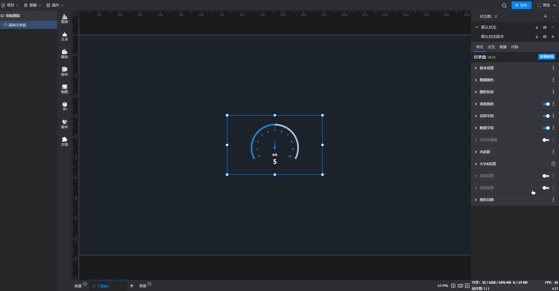This screenshot has height=291, width=559.
Task: Click the lock icon beside 大小&位置
Action: click(x=553, y=164)
